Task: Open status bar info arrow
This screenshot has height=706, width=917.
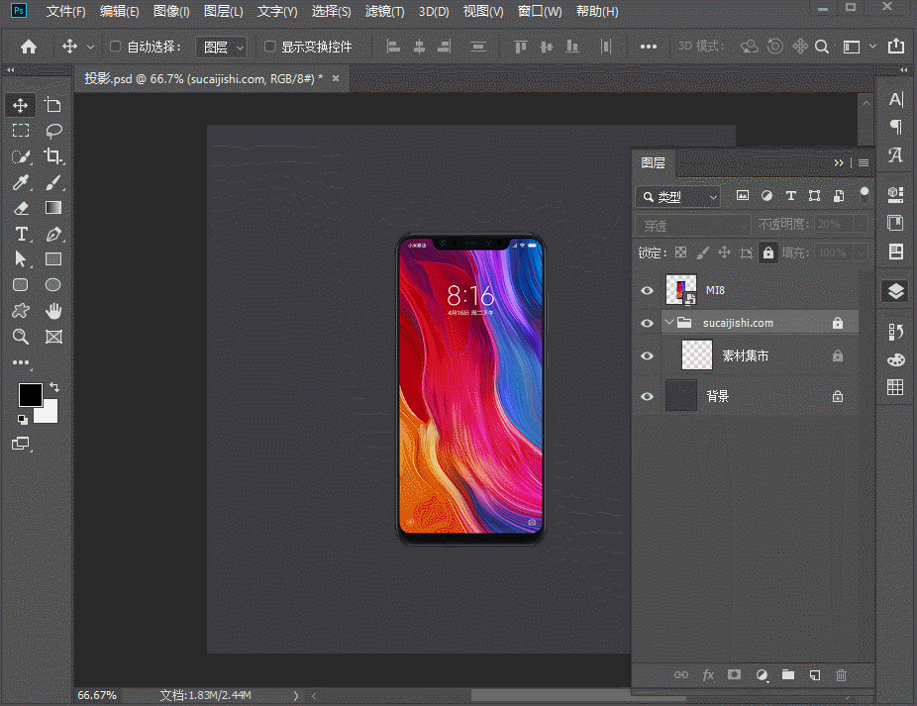Action: [x=296, y=695]
